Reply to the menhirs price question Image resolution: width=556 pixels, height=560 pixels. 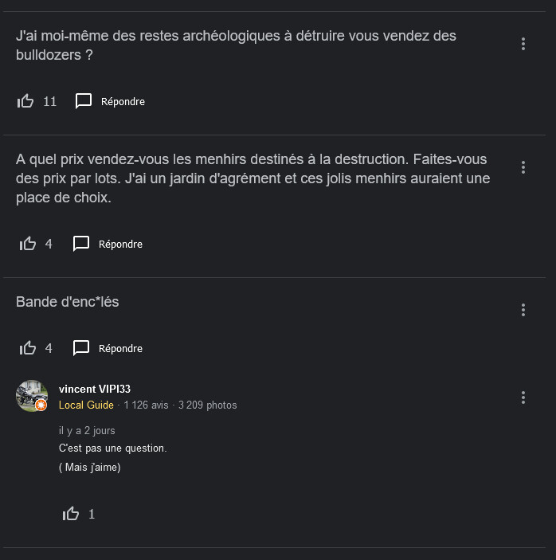click(x=120, y=244)
